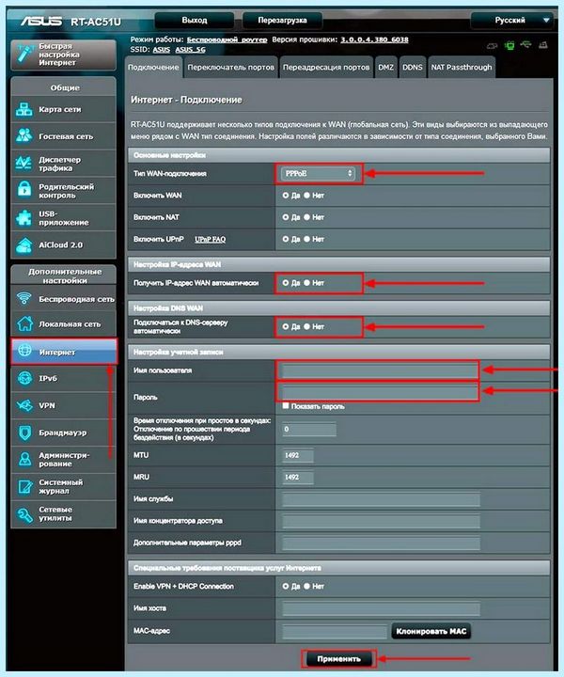Click the green network status icon
Viewport: 564px width, 677px height.
509,45
